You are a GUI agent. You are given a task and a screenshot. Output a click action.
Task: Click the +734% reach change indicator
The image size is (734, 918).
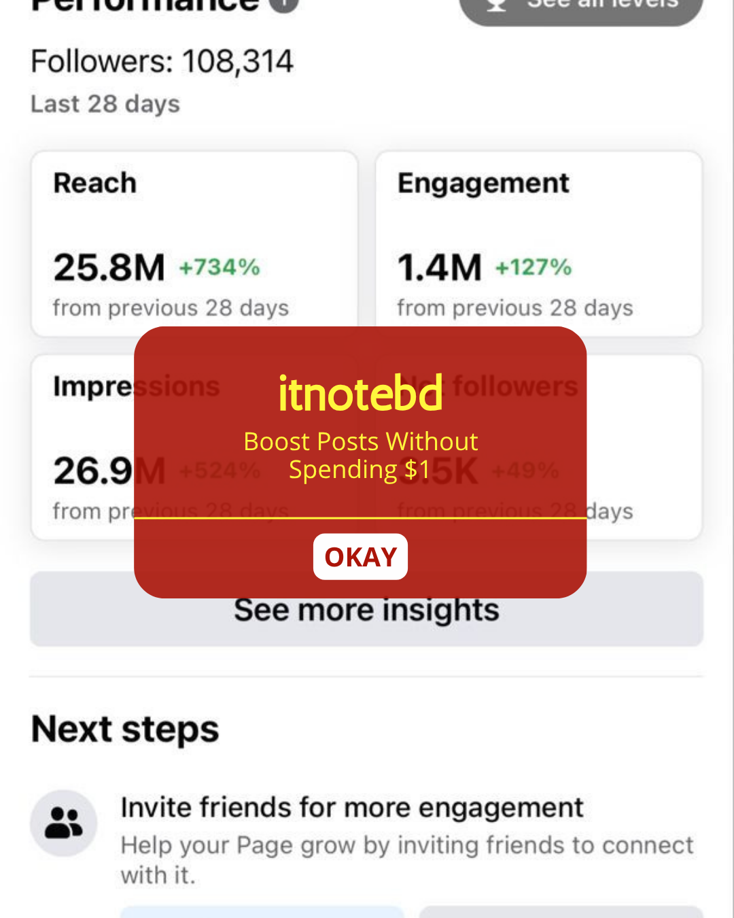coord(220,267)
